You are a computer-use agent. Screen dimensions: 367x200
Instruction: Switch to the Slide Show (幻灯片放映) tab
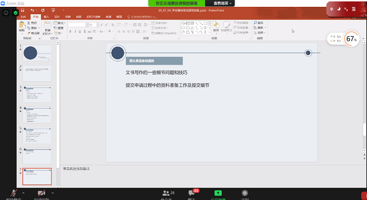(93, 17)
